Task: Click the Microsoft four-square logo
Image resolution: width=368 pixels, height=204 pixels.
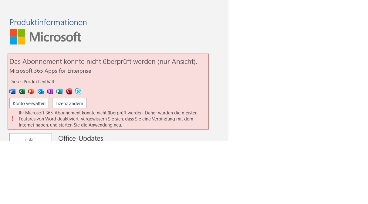Action: coord(18,37)
